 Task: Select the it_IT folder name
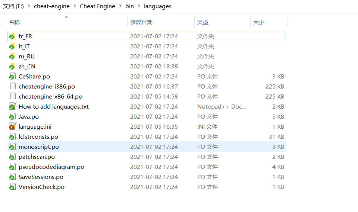(x=24, y=46)
